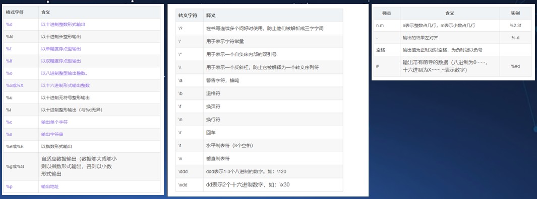Select the \xdd escape character cell
537x199 pixels.
coord(190,184)
